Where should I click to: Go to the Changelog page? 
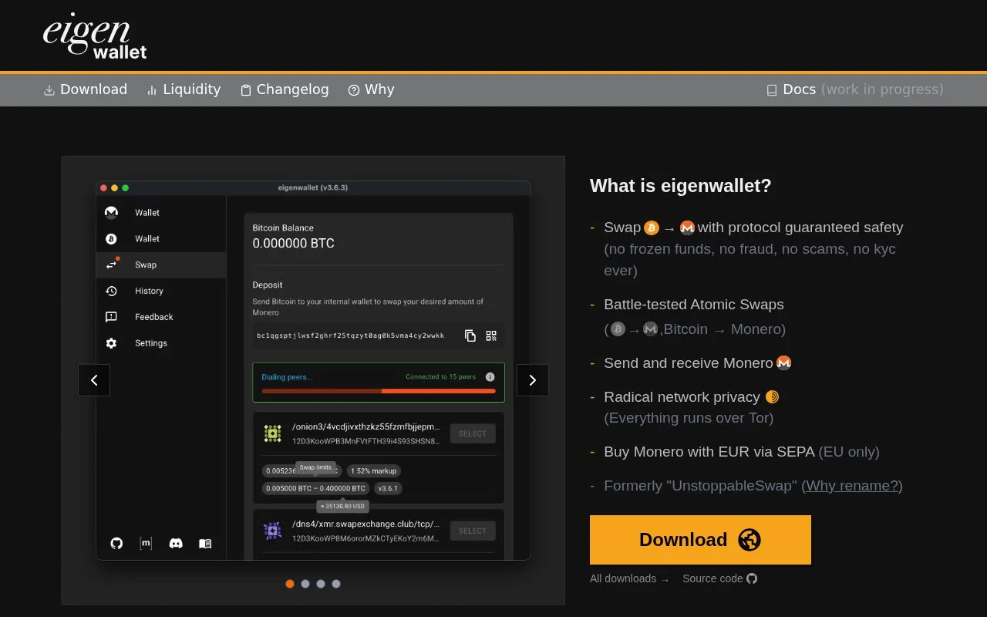tap(285, 89)
